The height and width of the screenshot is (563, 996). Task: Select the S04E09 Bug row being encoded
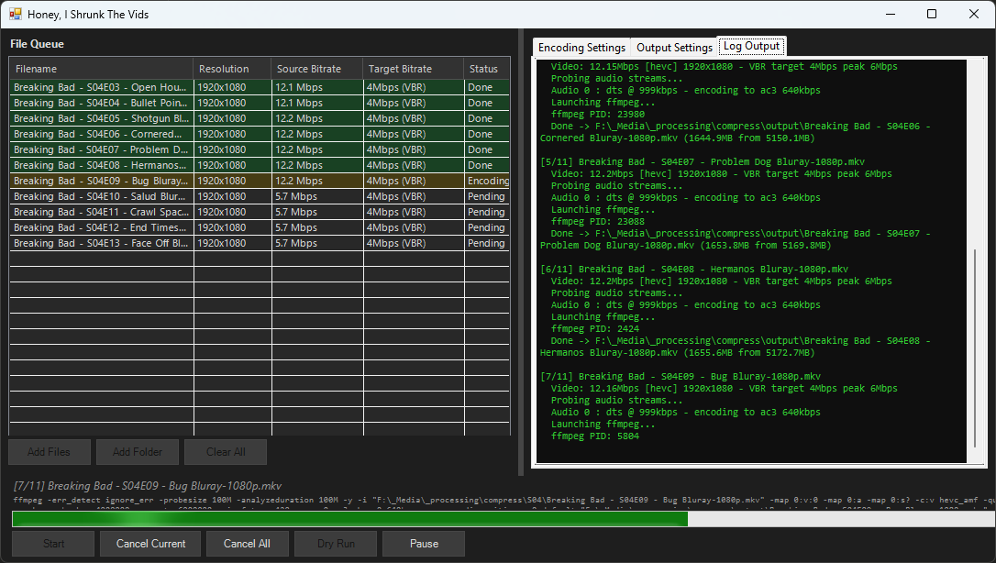(x=101, y=181)
